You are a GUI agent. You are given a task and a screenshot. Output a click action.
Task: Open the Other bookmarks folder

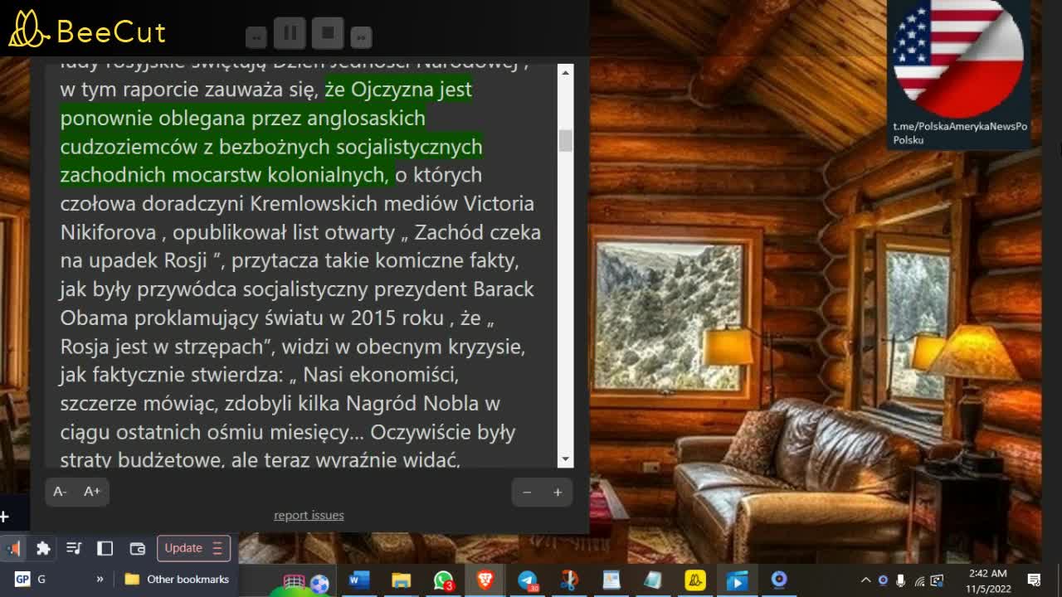pos(177,580)
